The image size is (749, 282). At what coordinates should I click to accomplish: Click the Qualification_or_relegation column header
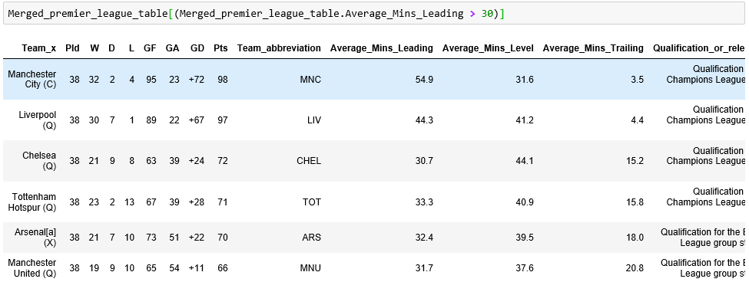[699, 48]
